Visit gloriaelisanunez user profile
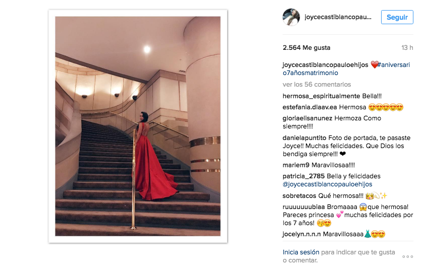The width and height of the screenshot is (423, 271). tap(307, 118)
